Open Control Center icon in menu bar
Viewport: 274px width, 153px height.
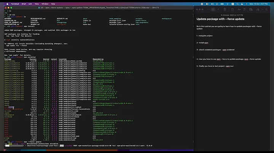tap(242, 4)
